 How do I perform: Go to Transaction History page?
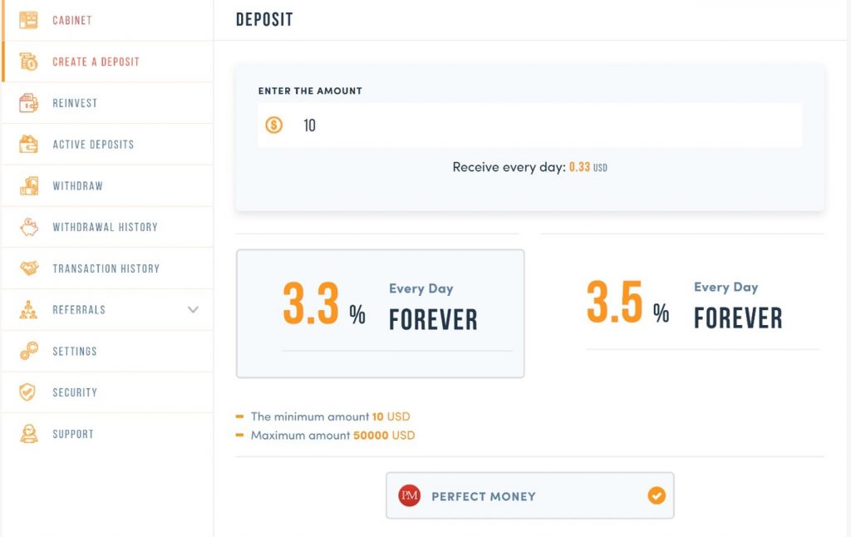(107, 268)
